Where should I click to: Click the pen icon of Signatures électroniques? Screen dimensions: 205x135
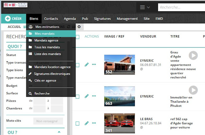point(30,74)
